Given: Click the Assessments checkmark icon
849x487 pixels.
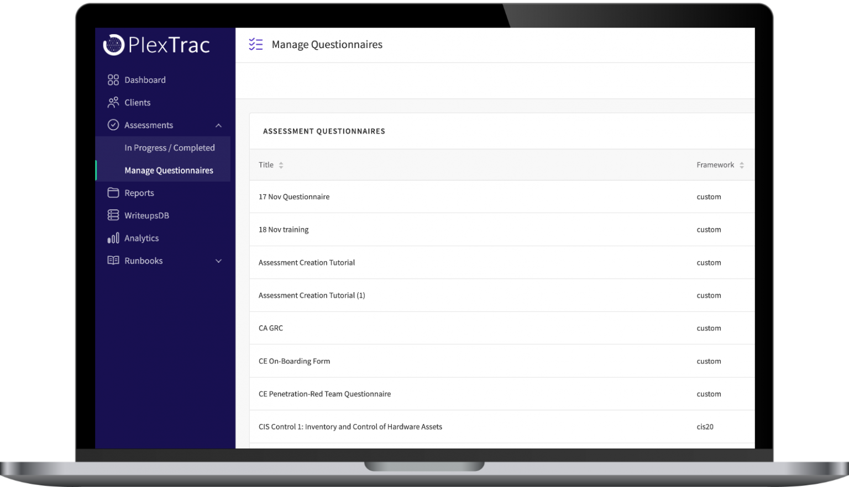Looking at the screenshot, I should point(113,125).
